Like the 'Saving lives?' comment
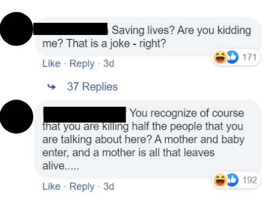276x209 pixels. point(51,63)
